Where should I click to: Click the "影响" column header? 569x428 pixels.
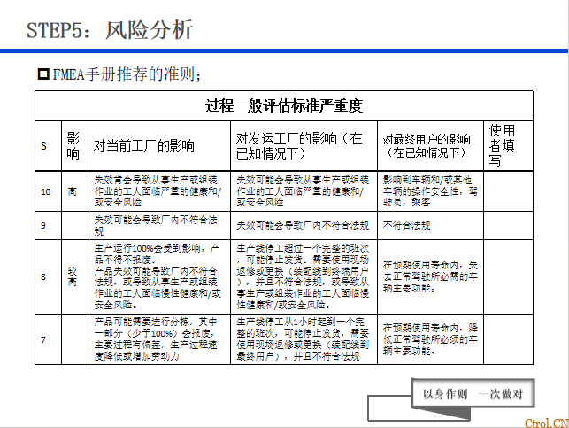(73, 145)
